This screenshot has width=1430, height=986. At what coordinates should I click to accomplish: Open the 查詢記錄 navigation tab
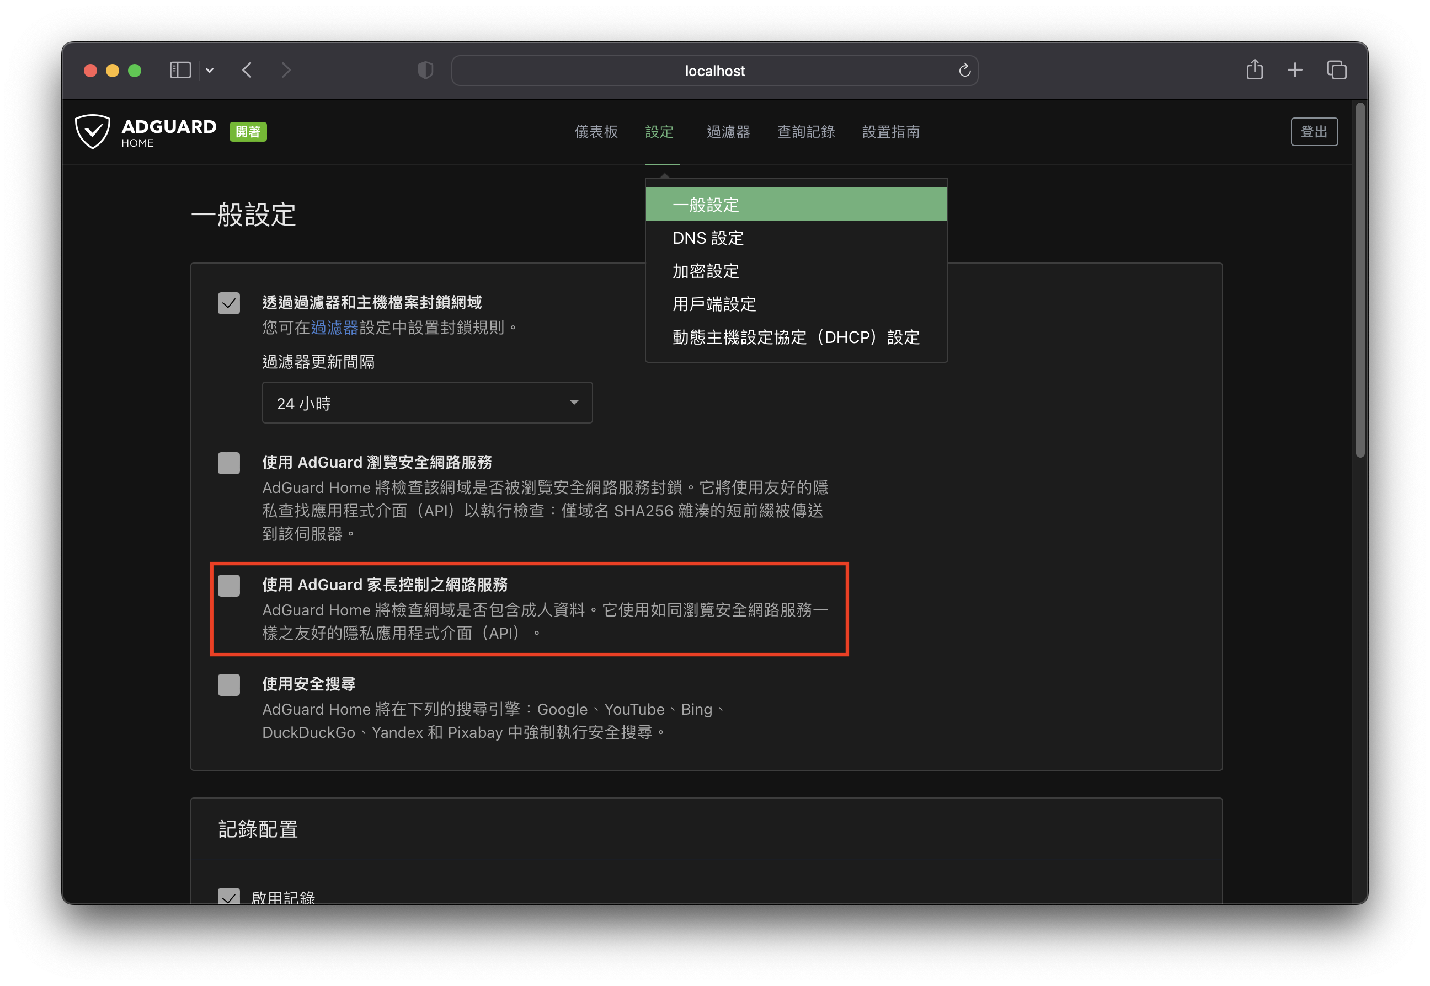[806, 132]
